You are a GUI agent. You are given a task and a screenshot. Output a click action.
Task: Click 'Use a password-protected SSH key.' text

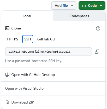34,61
